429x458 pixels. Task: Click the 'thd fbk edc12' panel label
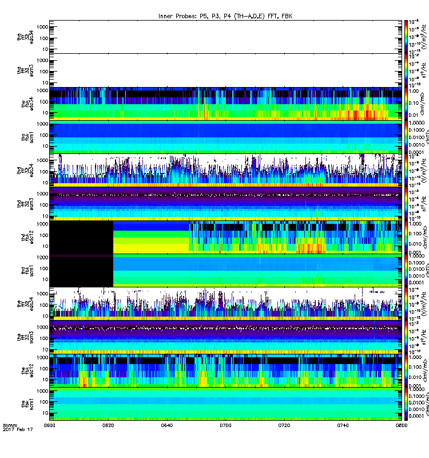pyautogui.click(x=27, y=237)
